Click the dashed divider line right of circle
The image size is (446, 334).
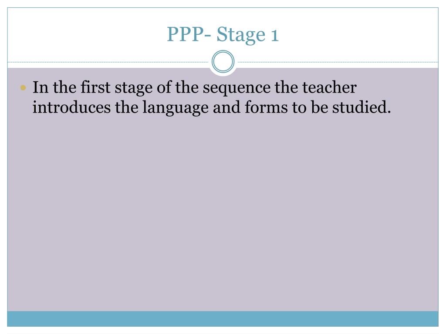point(338,62)
